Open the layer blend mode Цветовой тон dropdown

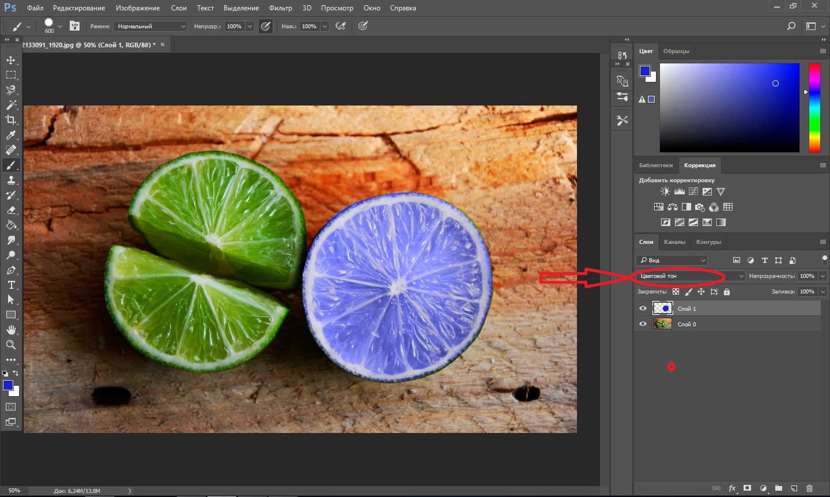pyautogui.click(x=691, y=276)
